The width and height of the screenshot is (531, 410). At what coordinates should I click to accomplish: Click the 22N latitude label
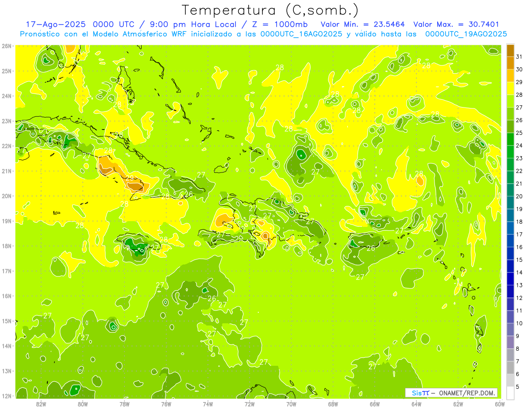click(7, 146)
